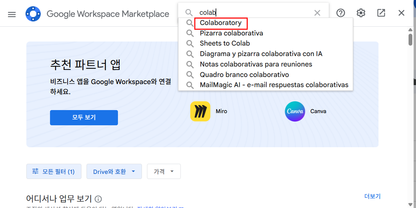The width and height of the screenshot is (416, 208).
Task: Open Marketplace in new window icon
Action: pos(381,13)
